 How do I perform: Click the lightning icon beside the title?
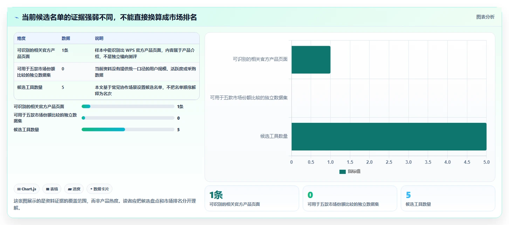[x=16, y=17]
